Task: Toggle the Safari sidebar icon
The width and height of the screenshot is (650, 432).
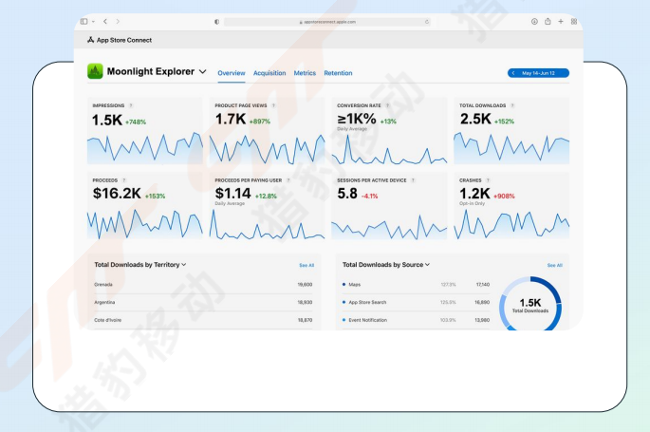Action: 84,21
